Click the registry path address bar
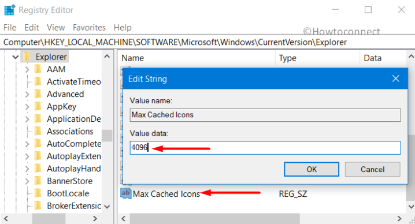Viewport: 415px width, 224px height. [208, 42]
